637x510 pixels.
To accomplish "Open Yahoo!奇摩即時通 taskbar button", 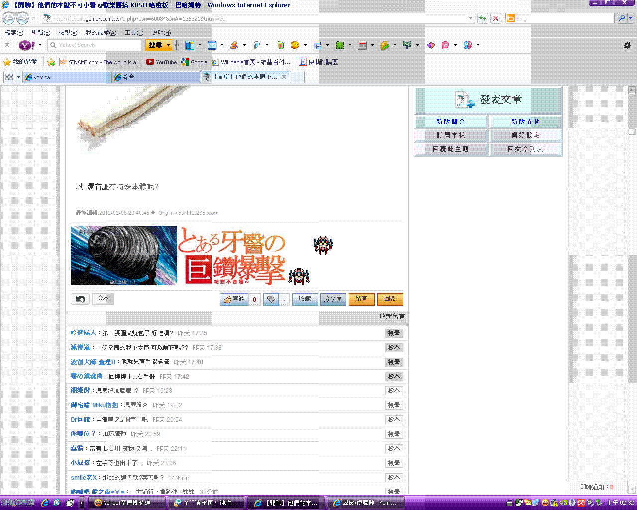I will coord(126,503).
